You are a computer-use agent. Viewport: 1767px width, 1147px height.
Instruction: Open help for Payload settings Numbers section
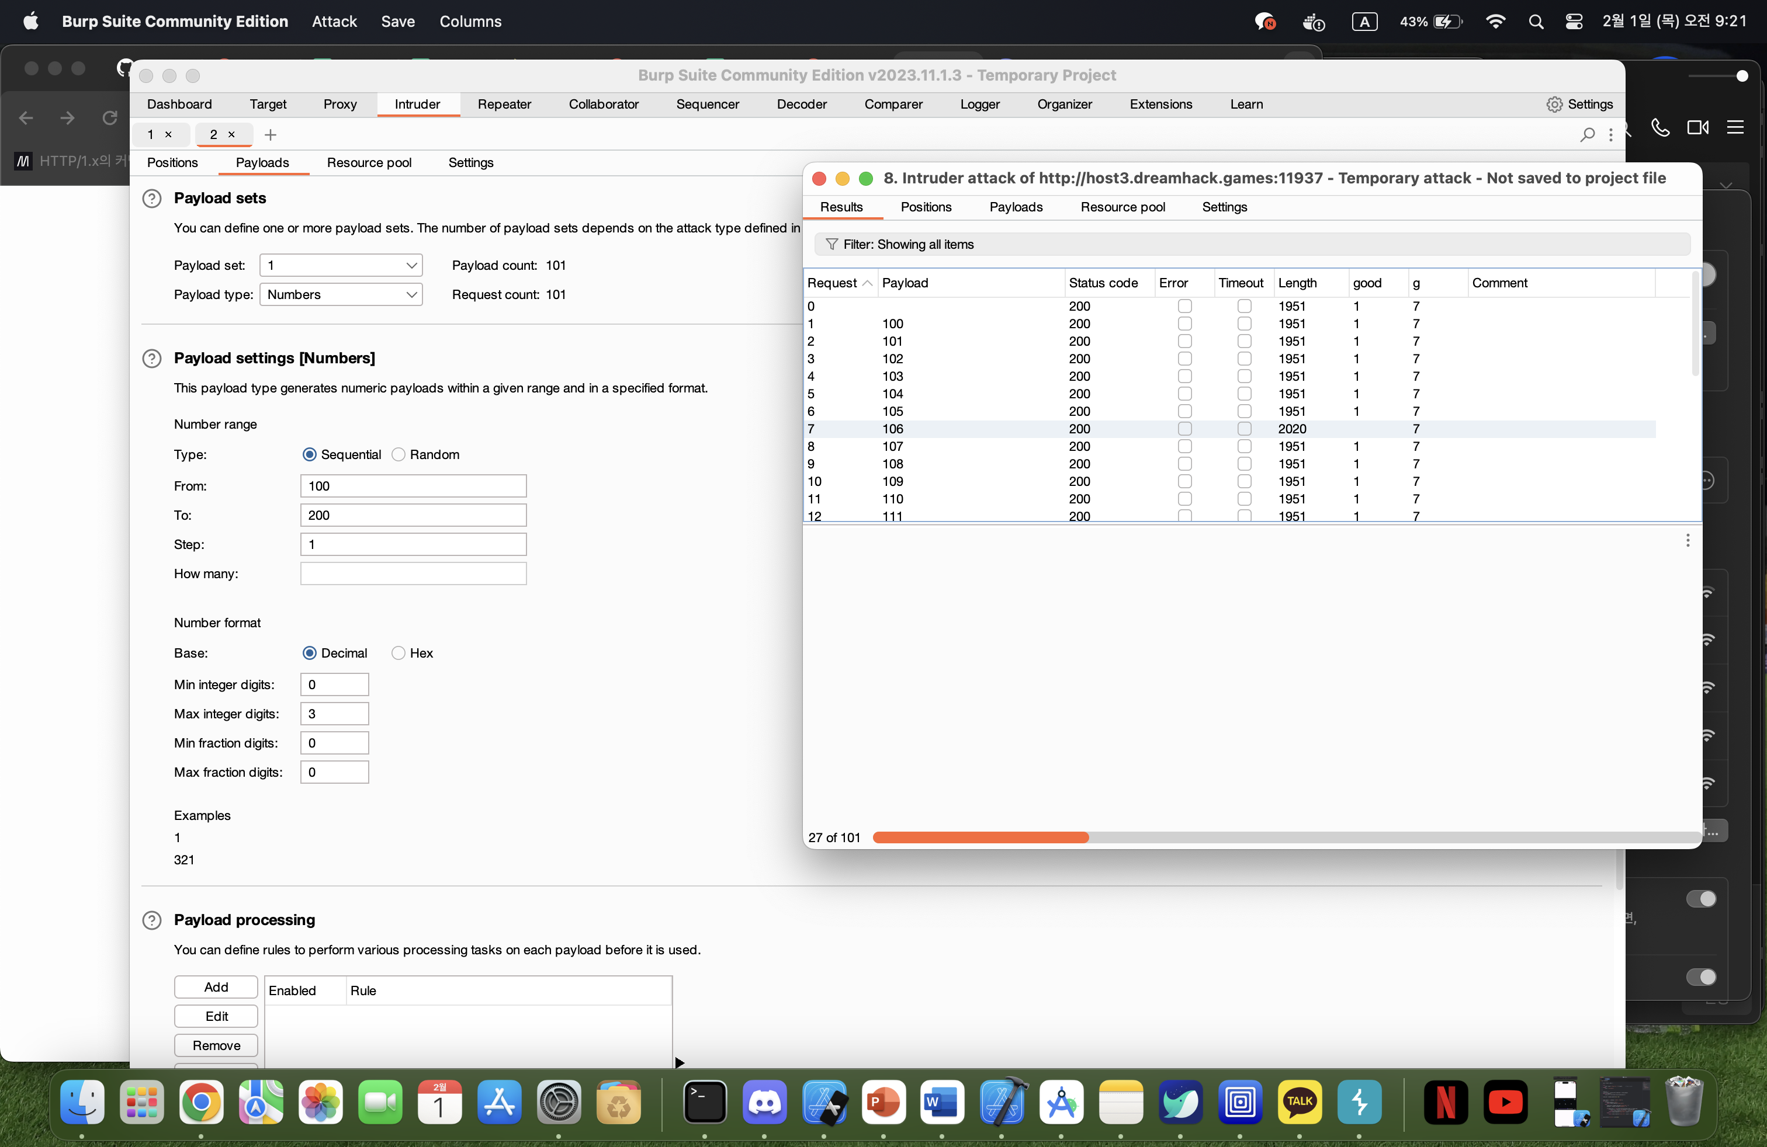(x=151, y=359)
